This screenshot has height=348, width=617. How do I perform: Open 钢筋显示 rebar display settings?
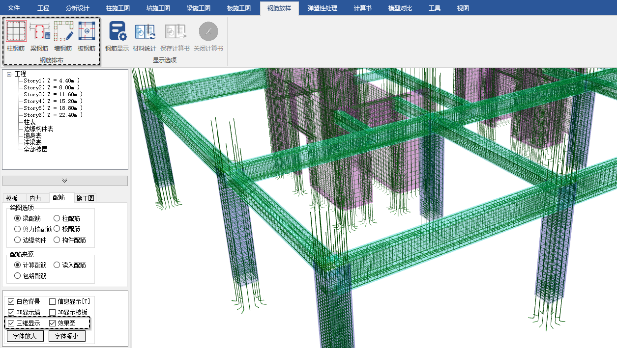click(x=117, y=31)
